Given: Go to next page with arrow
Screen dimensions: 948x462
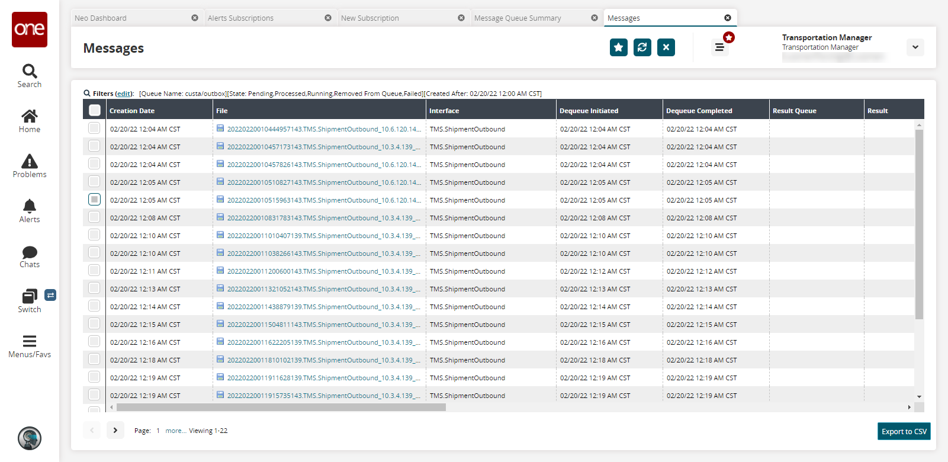Looking at the screenshot, I should [115, 430].
